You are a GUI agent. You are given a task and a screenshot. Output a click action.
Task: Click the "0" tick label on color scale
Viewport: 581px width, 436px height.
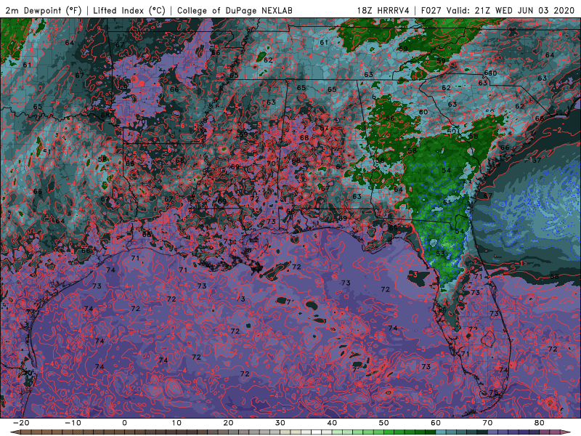click(124, 423)
